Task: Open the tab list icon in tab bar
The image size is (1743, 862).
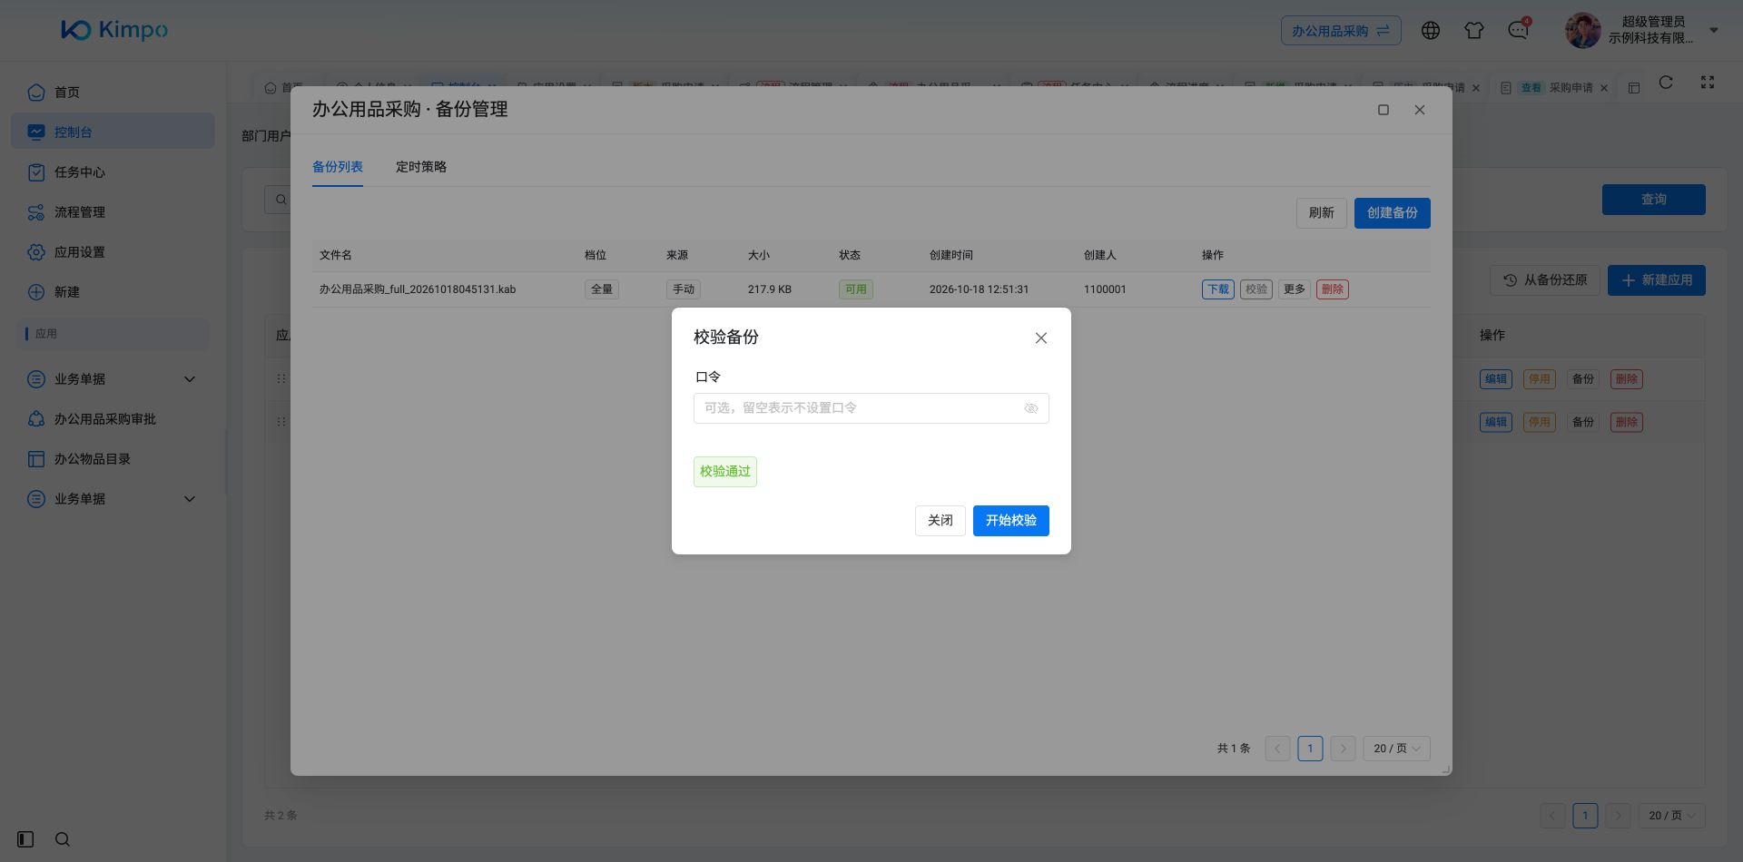Action: coord(1634,88)
